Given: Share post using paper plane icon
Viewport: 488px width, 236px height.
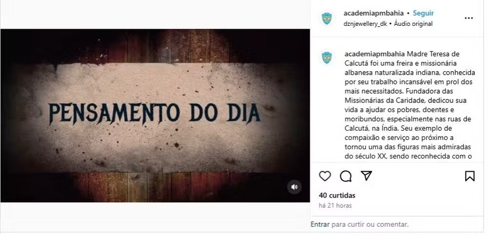Looking at the screenshot, I should click(x=366, y=176).
